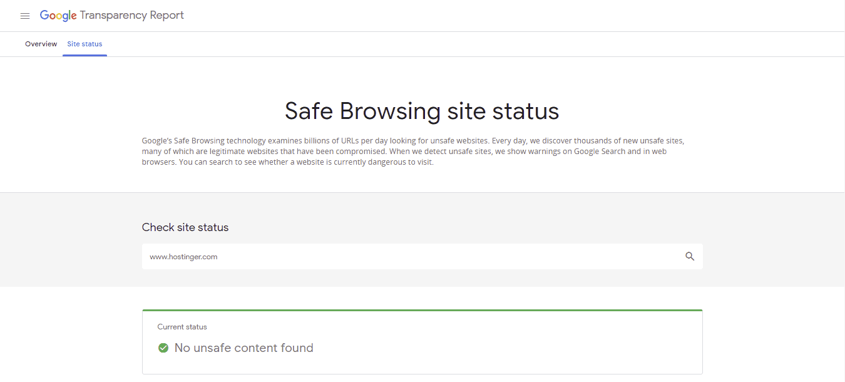Click empty middle area of the search field
Screen dimensions: 845x382
(438, 257)
